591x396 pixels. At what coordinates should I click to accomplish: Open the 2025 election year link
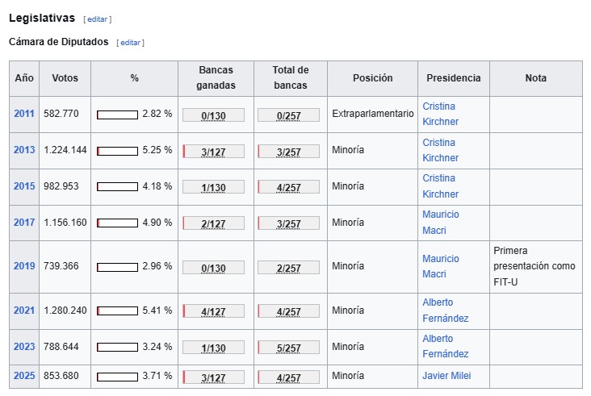click(24, 376)
